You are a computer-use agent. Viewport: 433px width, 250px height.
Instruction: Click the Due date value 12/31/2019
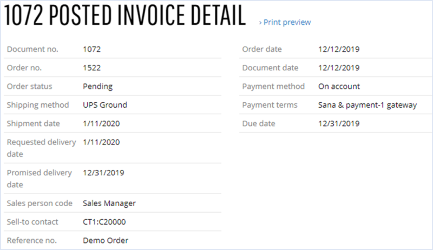(339, 123)
